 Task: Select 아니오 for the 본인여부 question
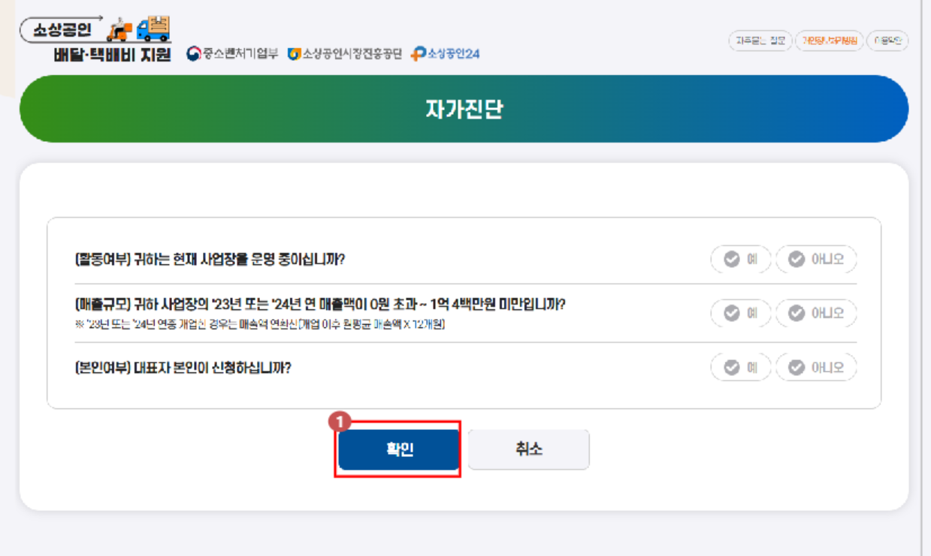(x=816, y=367)
